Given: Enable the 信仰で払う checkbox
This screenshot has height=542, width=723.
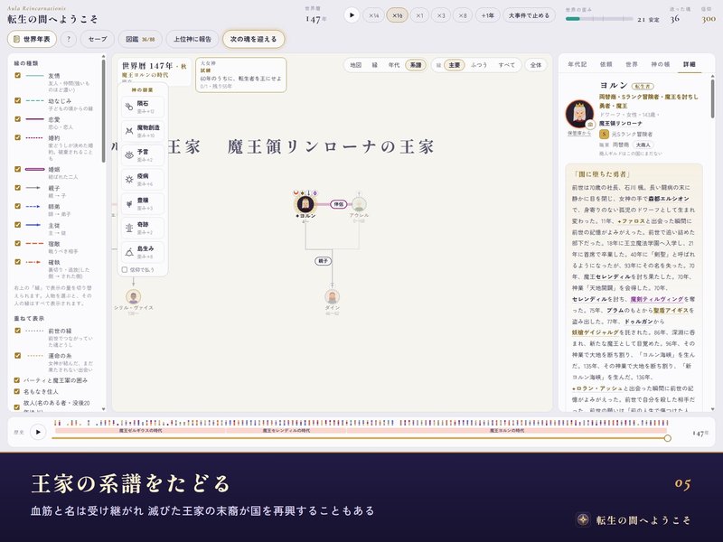Looking at the screenshot, I should pos(125,269).
